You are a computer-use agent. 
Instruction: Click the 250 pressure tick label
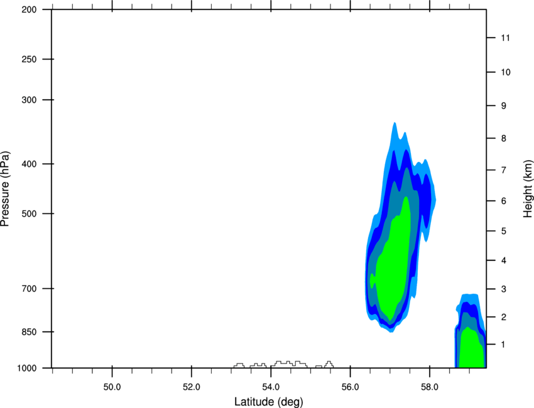[29, 59]
